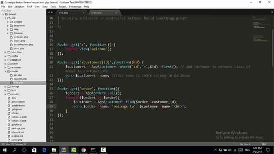The image size is (274, 154).
Task: Open File Explorer from the taskbar
Action: (54, 150)
